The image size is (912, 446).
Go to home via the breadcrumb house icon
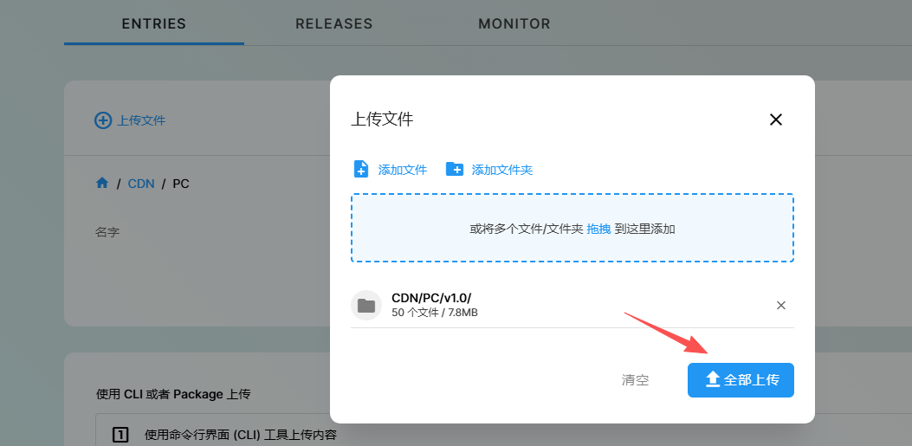pyautogui.click(x=102, y=184)
